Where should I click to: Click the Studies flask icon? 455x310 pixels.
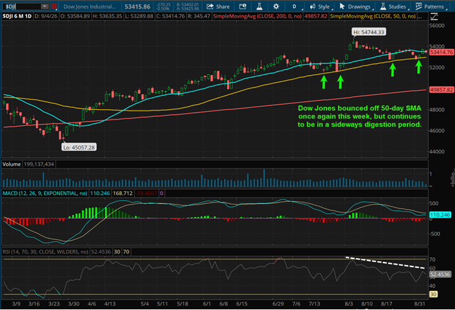point(383,6)
